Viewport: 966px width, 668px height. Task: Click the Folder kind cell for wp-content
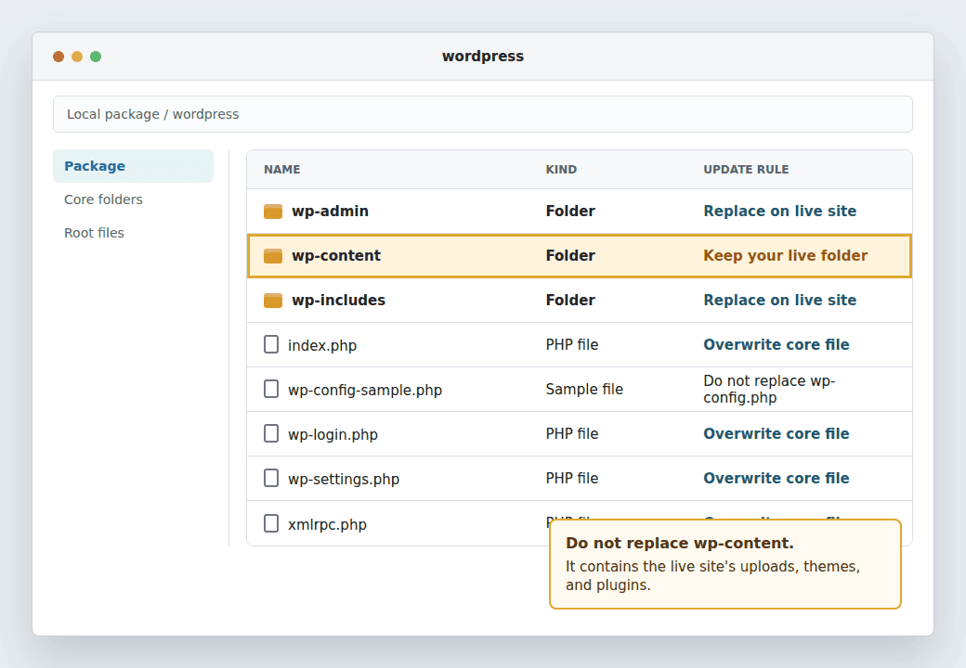(x=570, y=255)
